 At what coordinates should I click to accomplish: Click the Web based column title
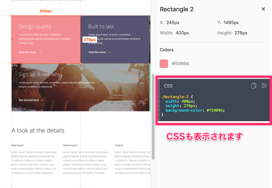(x=17, y=145)
